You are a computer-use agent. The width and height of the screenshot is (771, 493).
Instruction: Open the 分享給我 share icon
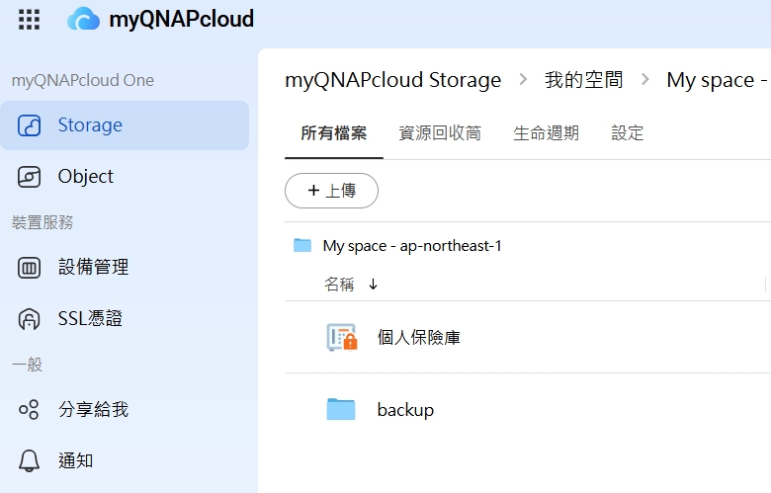pos(29,409)
